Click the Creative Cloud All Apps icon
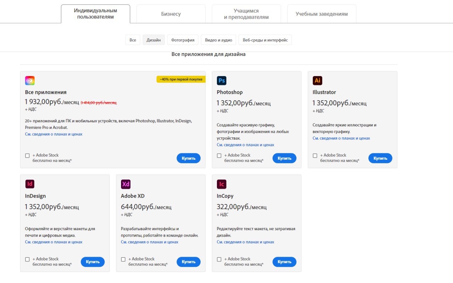Viewport: 453px width, 283px height. [30, 80]
